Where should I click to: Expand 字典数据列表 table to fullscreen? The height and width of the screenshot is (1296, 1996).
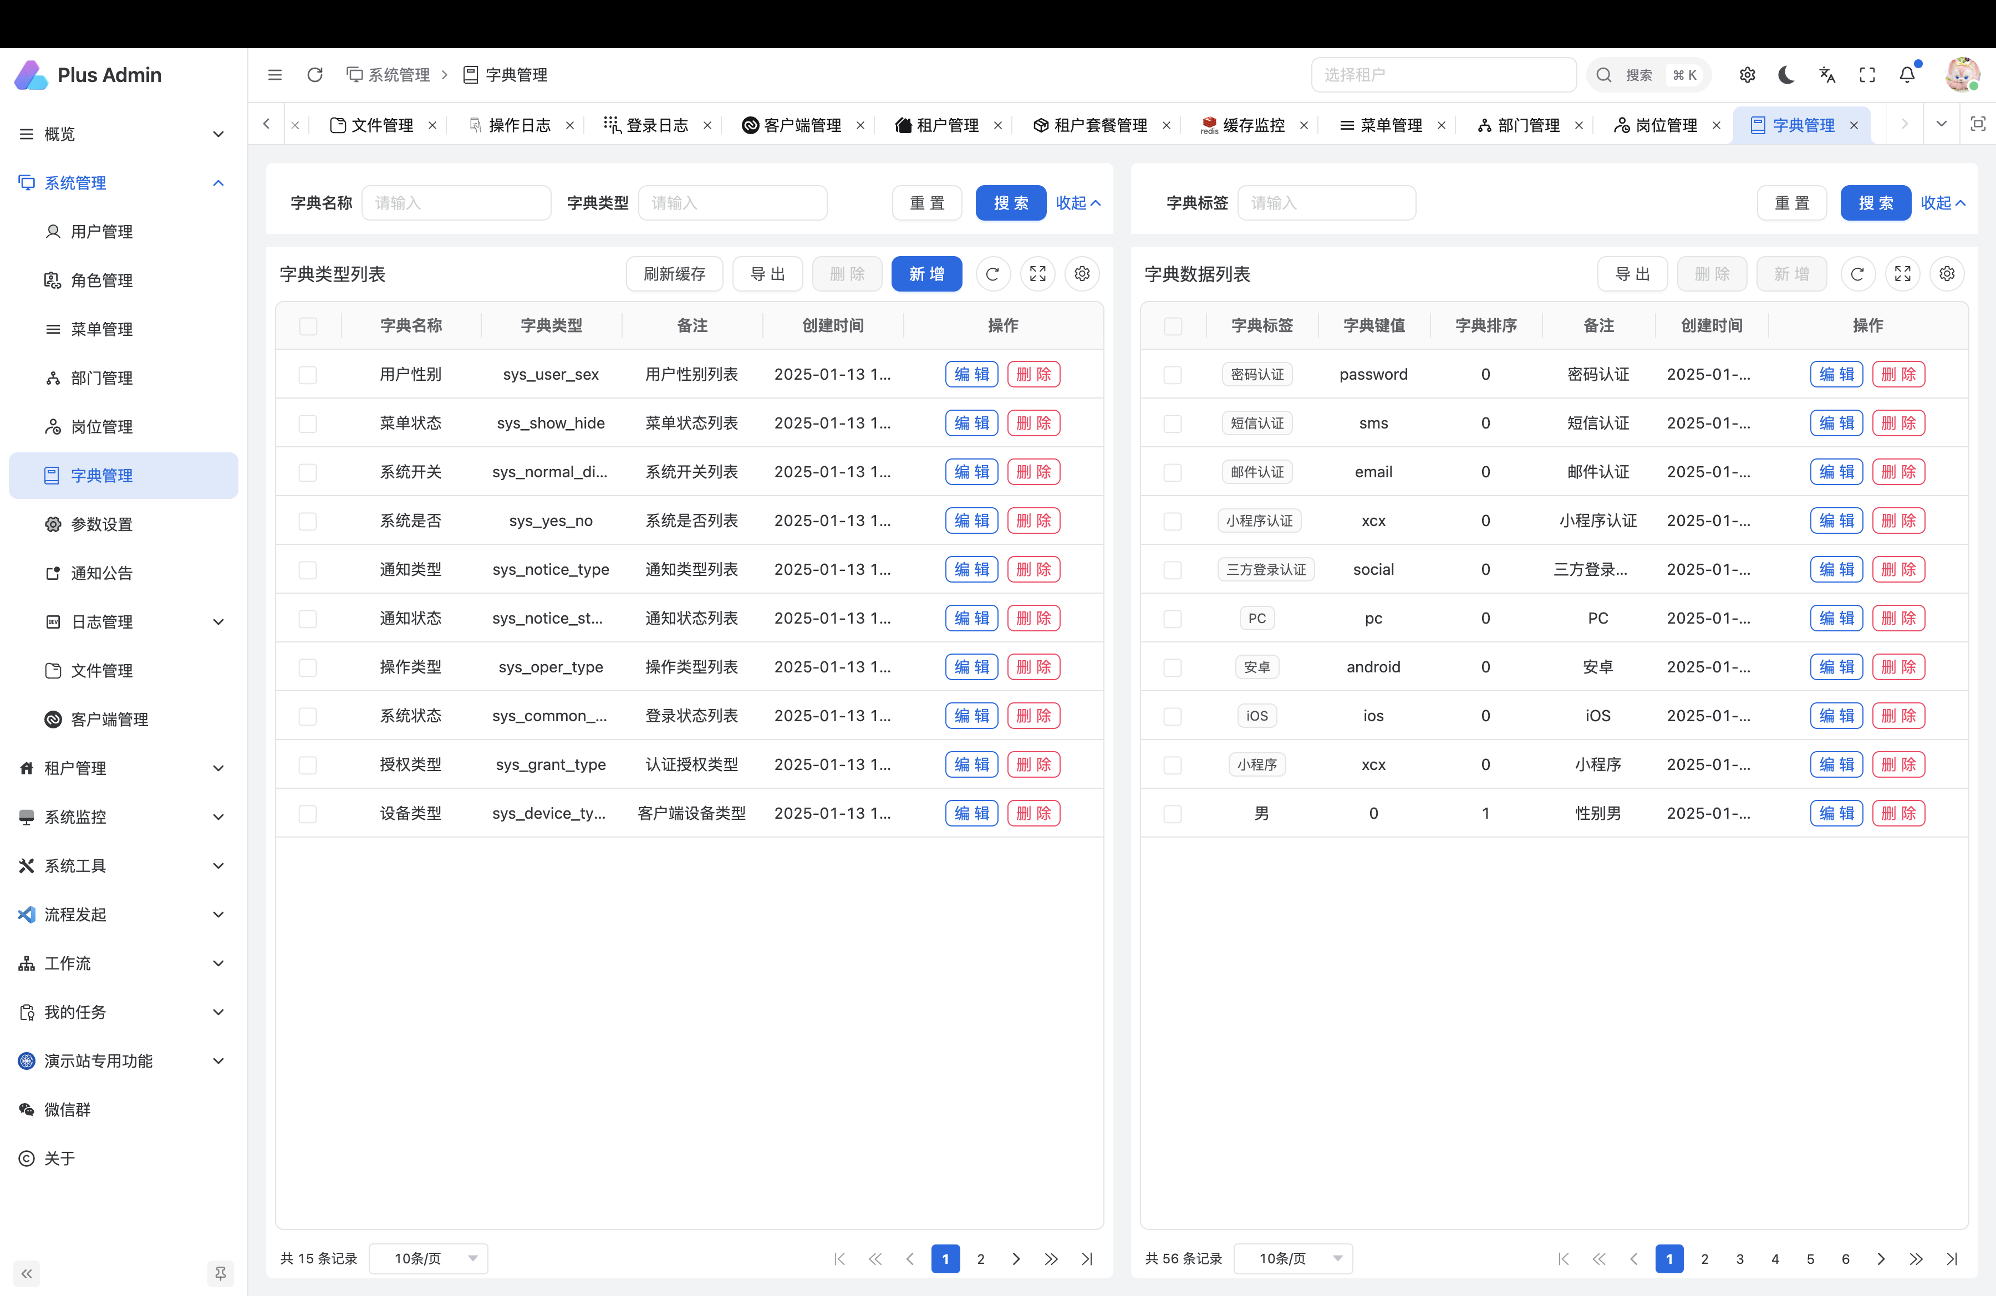tap(1902, 274)
